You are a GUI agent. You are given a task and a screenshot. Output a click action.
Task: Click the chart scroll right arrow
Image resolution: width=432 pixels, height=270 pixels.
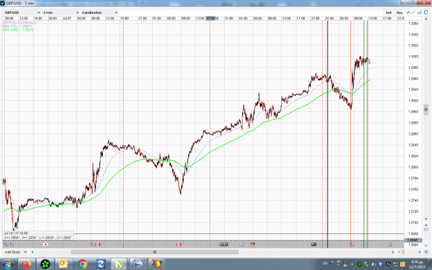(x=393, y=252)
